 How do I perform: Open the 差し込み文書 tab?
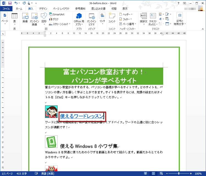click(98, 9)
